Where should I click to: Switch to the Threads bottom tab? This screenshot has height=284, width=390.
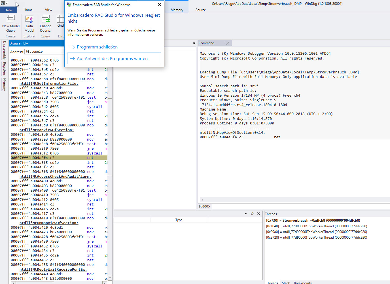[x=272, y=283]
